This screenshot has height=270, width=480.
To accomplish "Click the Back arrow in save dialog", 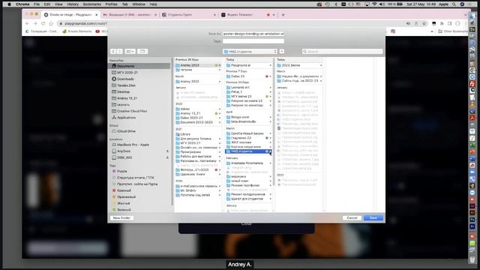I will 113,52.
